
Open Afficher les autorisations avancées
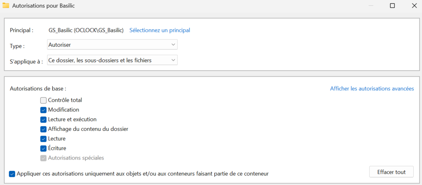coord(372,89)
